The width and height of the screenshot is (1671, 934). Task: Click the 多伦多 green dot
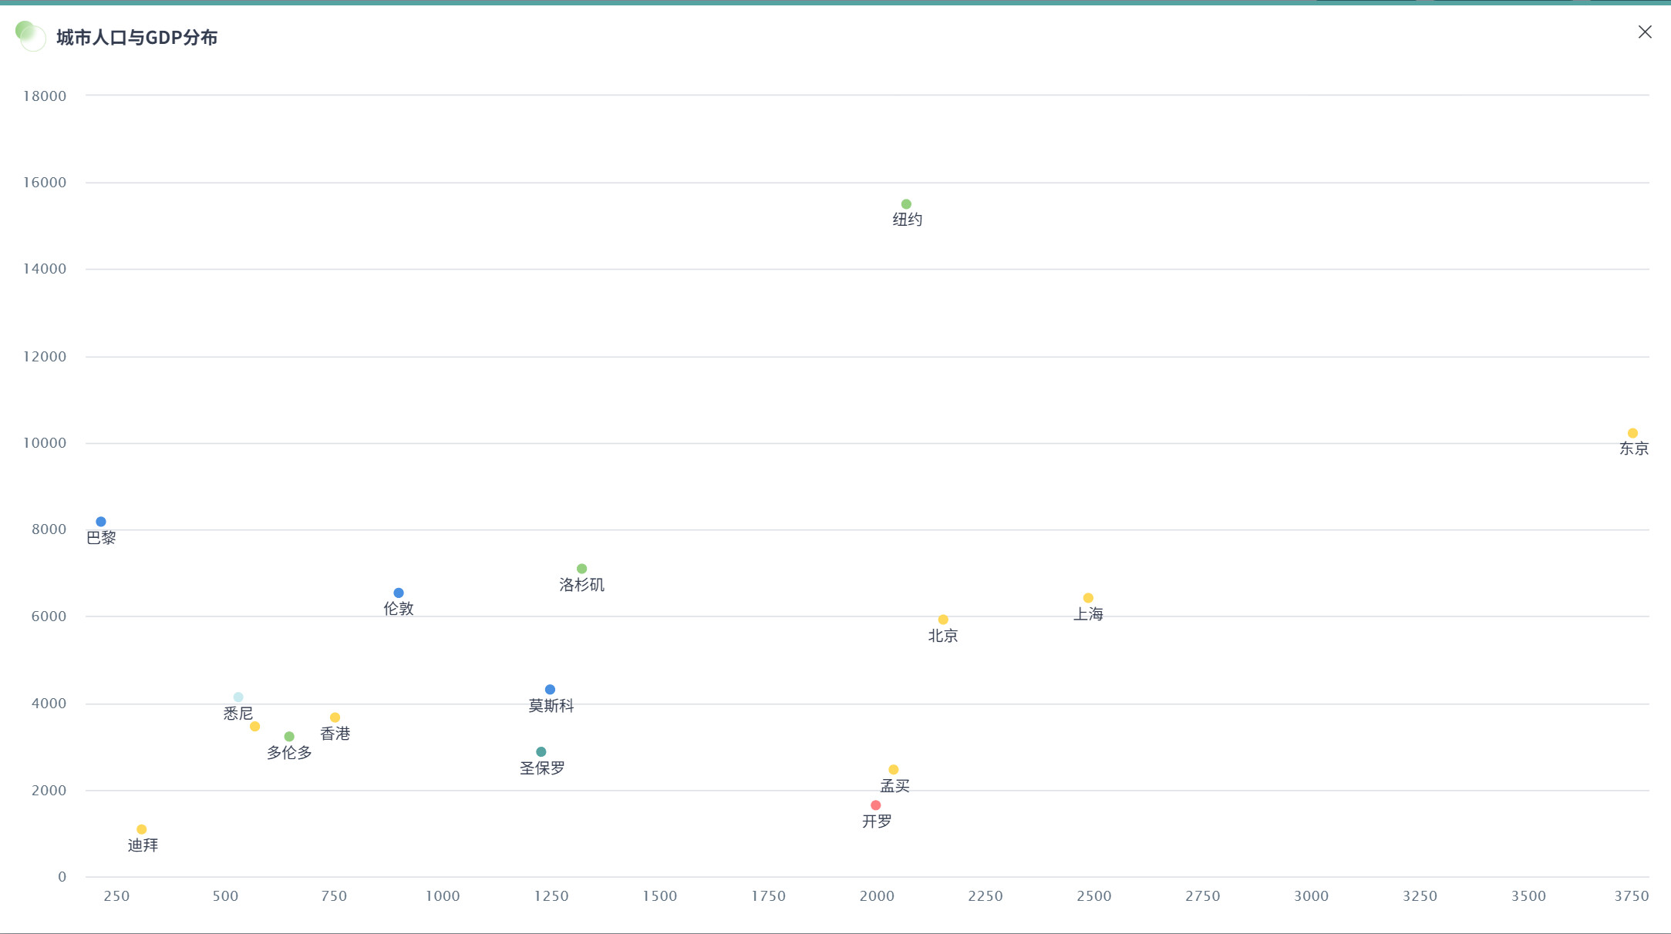click(x=289, y=737)
